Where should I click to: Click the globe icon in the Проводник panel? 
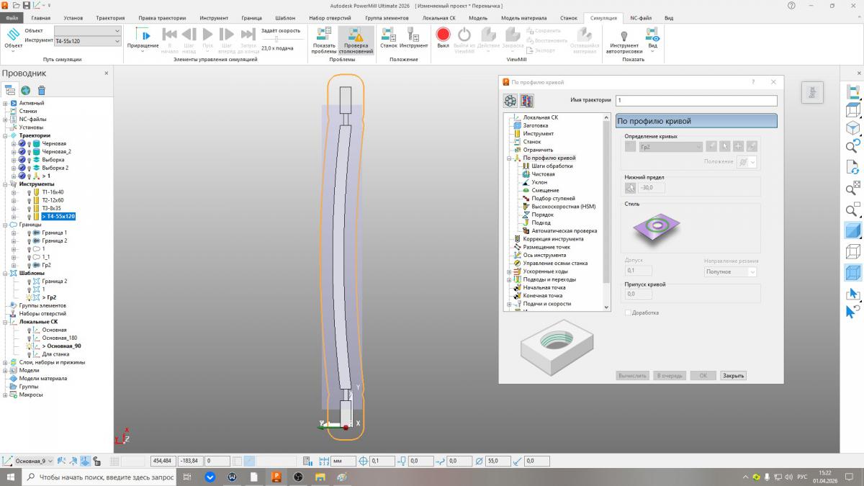tap(25, 90)
